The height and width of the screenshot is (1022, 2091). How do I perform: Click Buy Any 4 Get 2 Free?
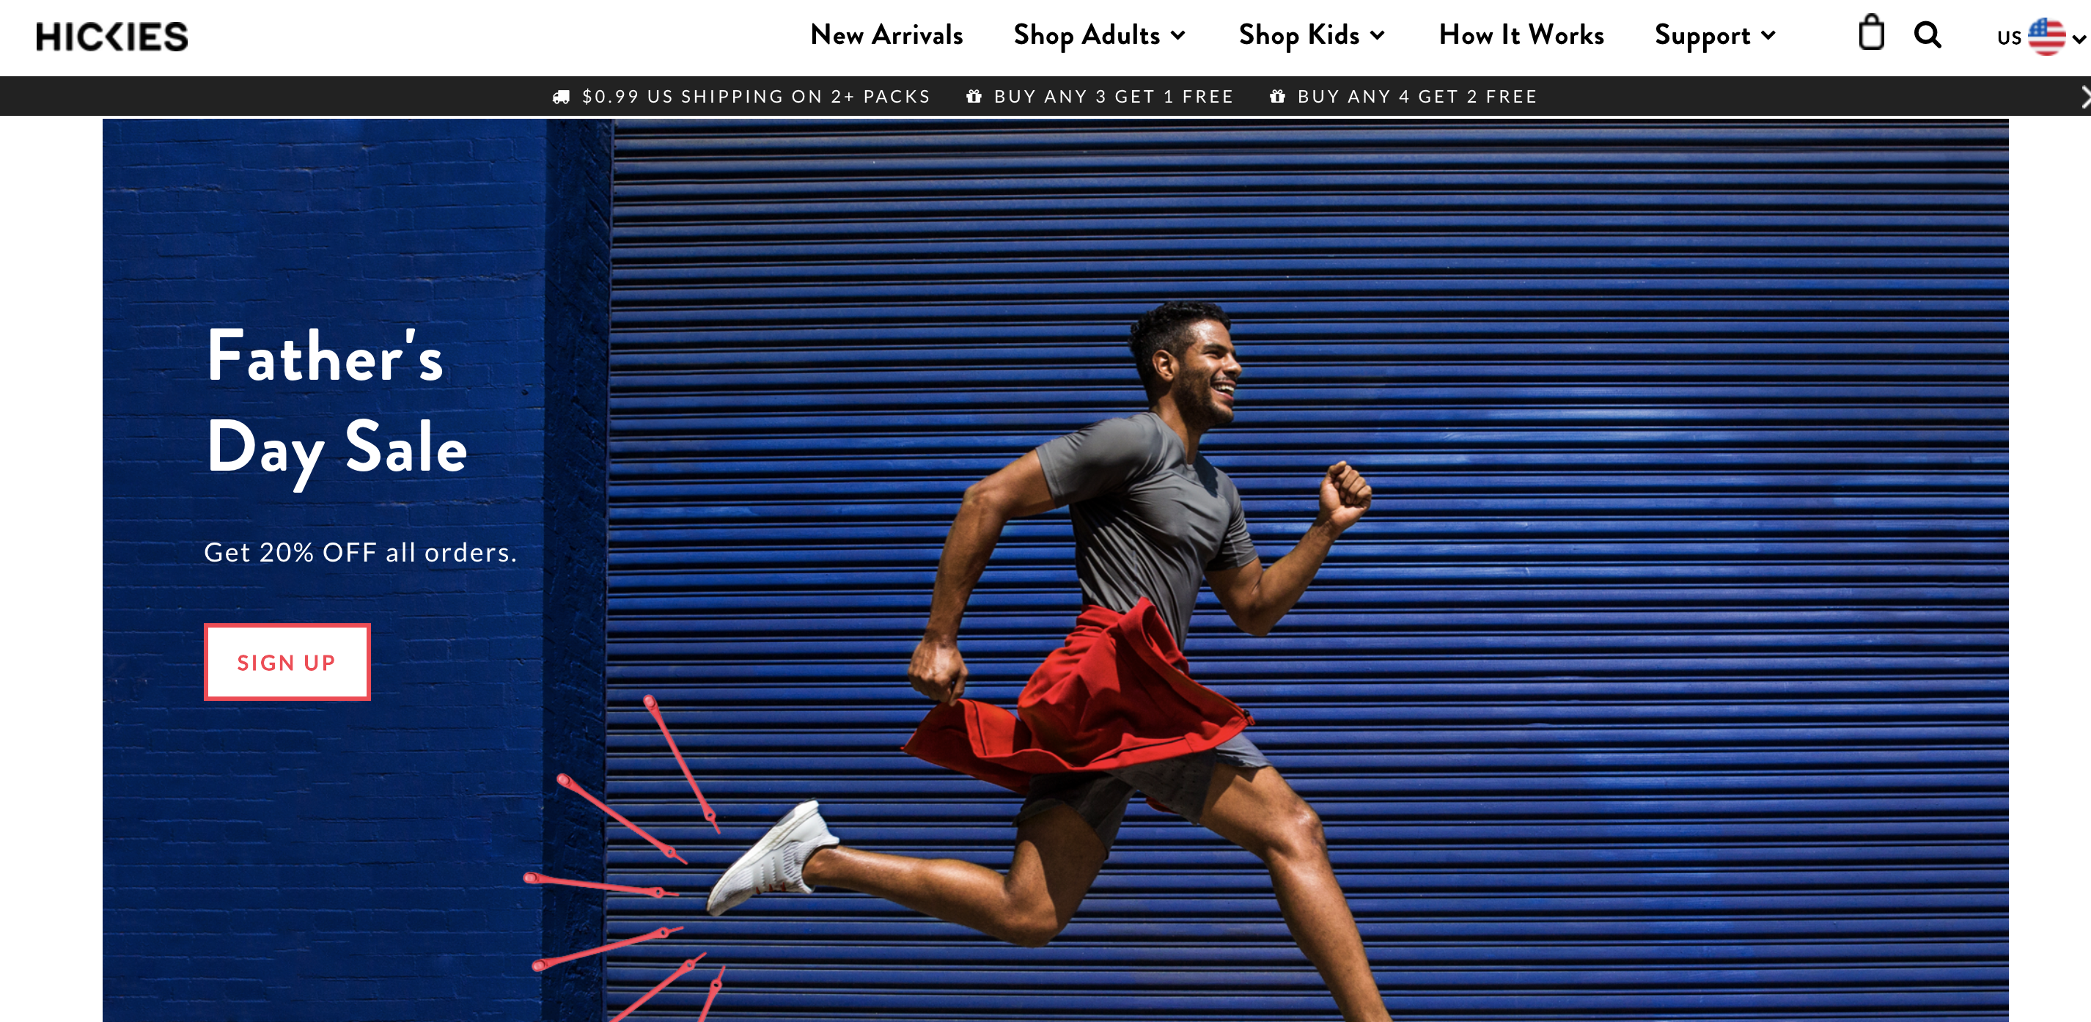click(x=1417, y=97)
